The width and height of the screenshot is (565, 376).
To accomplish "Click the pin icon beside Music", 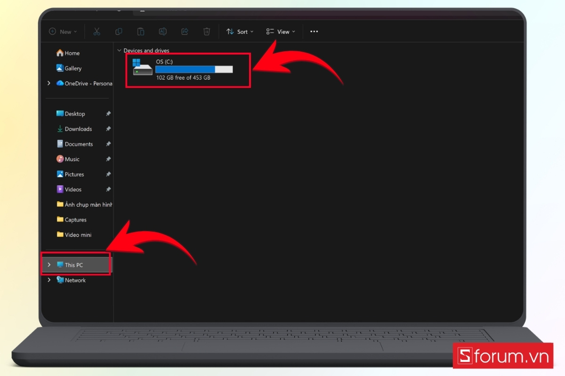I will (108, 159).
